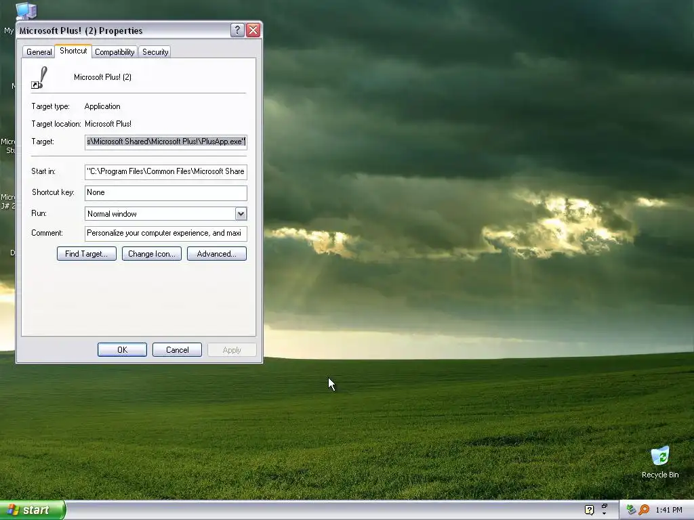Click the Comment input field
The height and width of the screenshot is (520, 694).
[x=165, y=233]
